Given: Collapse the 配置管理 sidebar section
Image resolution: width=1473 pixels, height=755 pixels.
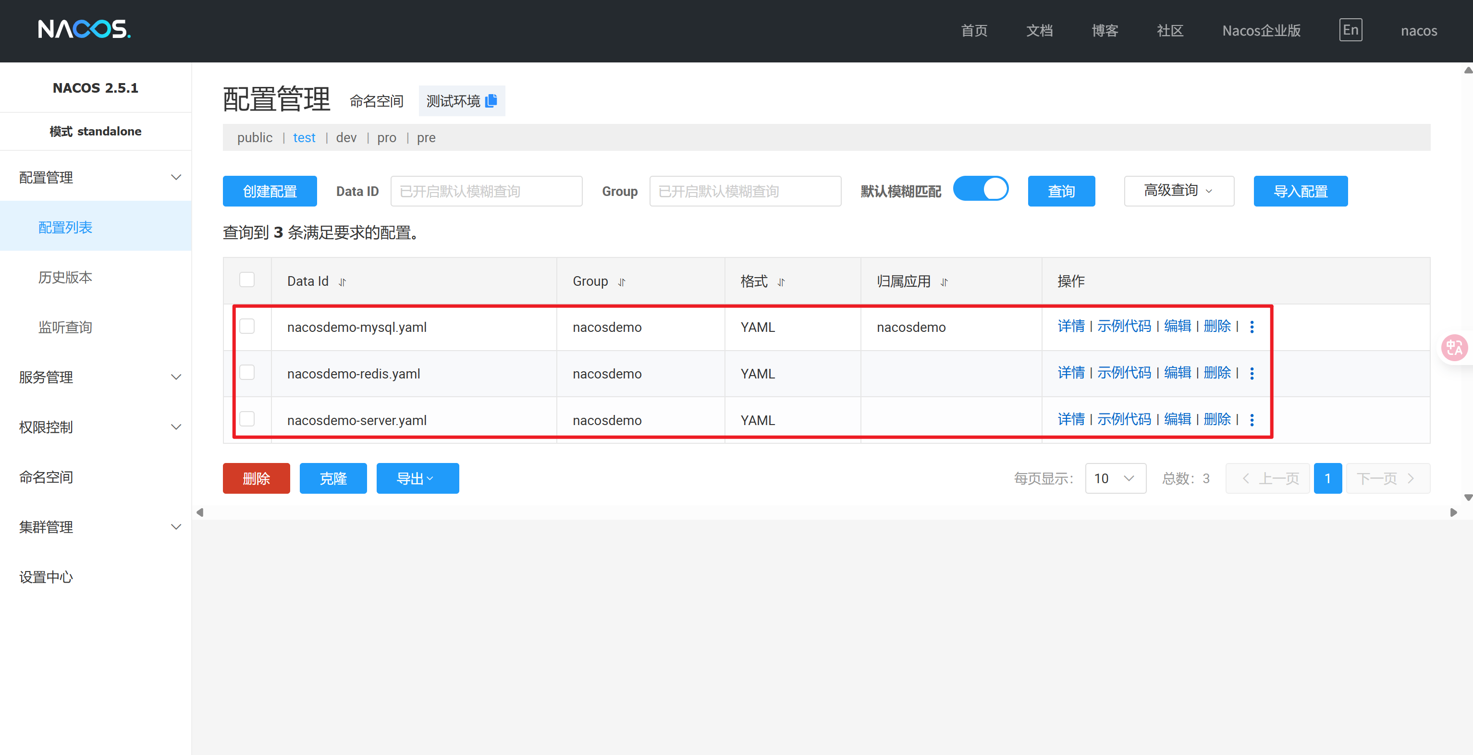Looking at the screenshot, I should [96, 177].
